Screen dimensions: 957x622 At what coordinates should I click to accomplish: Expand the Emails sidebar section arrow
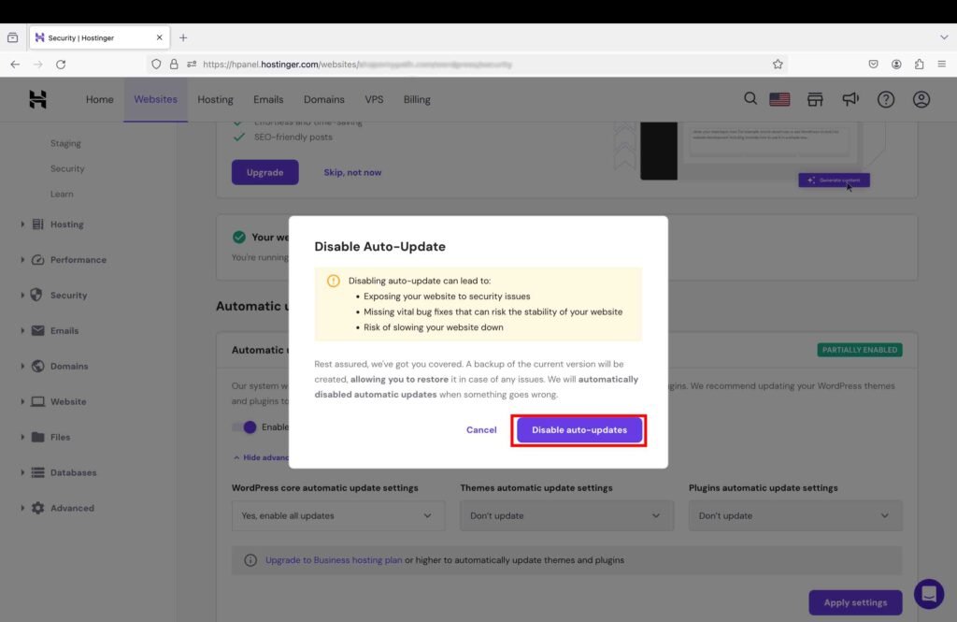(22, 330)
